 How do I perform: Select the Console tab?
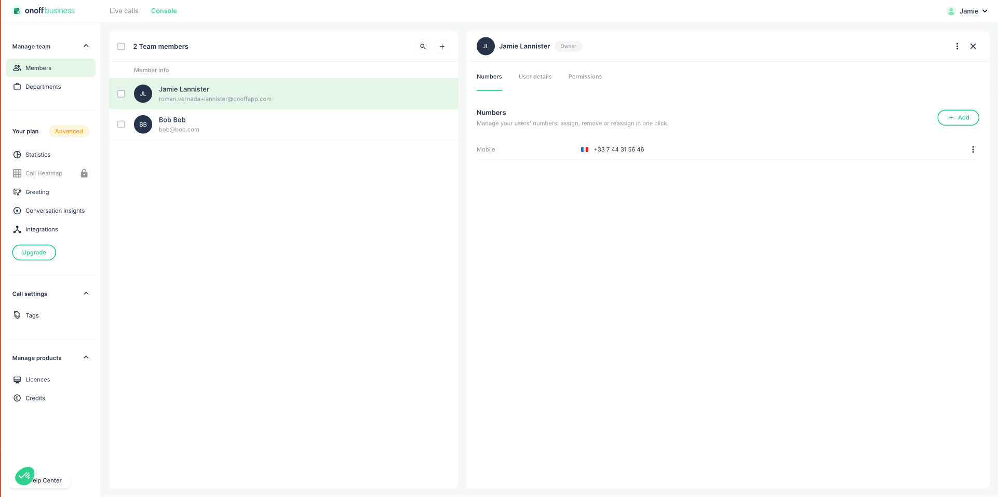point(164,11)
